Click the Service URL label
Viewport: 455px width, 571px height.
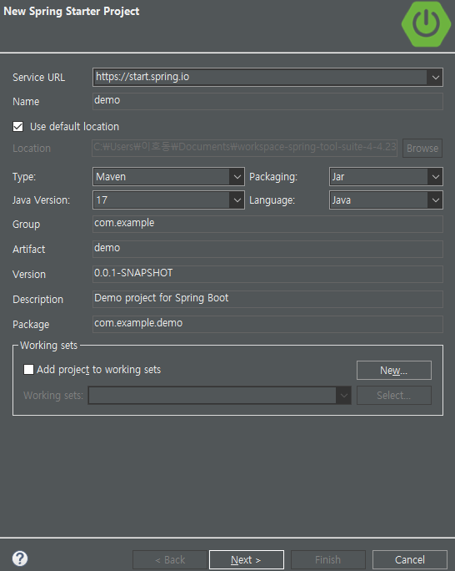(39, 78)
